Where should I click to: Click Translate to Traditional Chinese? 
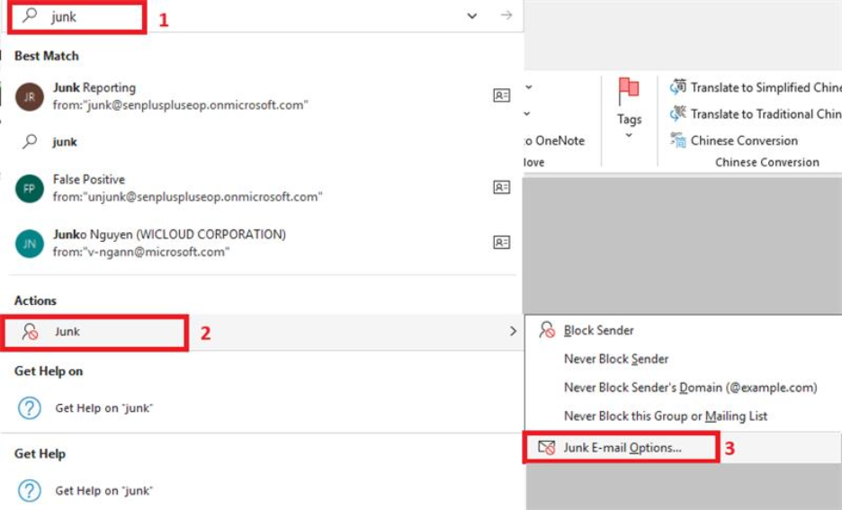[756, 114]
